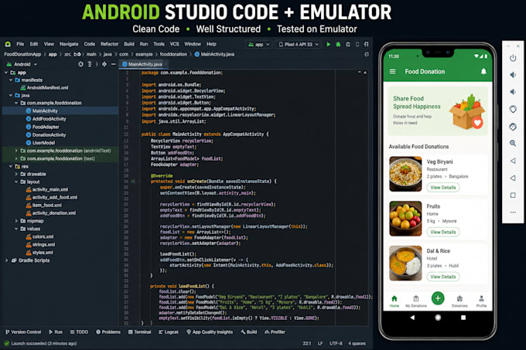The height and width of the screenshot is (350, 526).
Task: Select strings.xml in values folder
Action: tap(43, 244)
